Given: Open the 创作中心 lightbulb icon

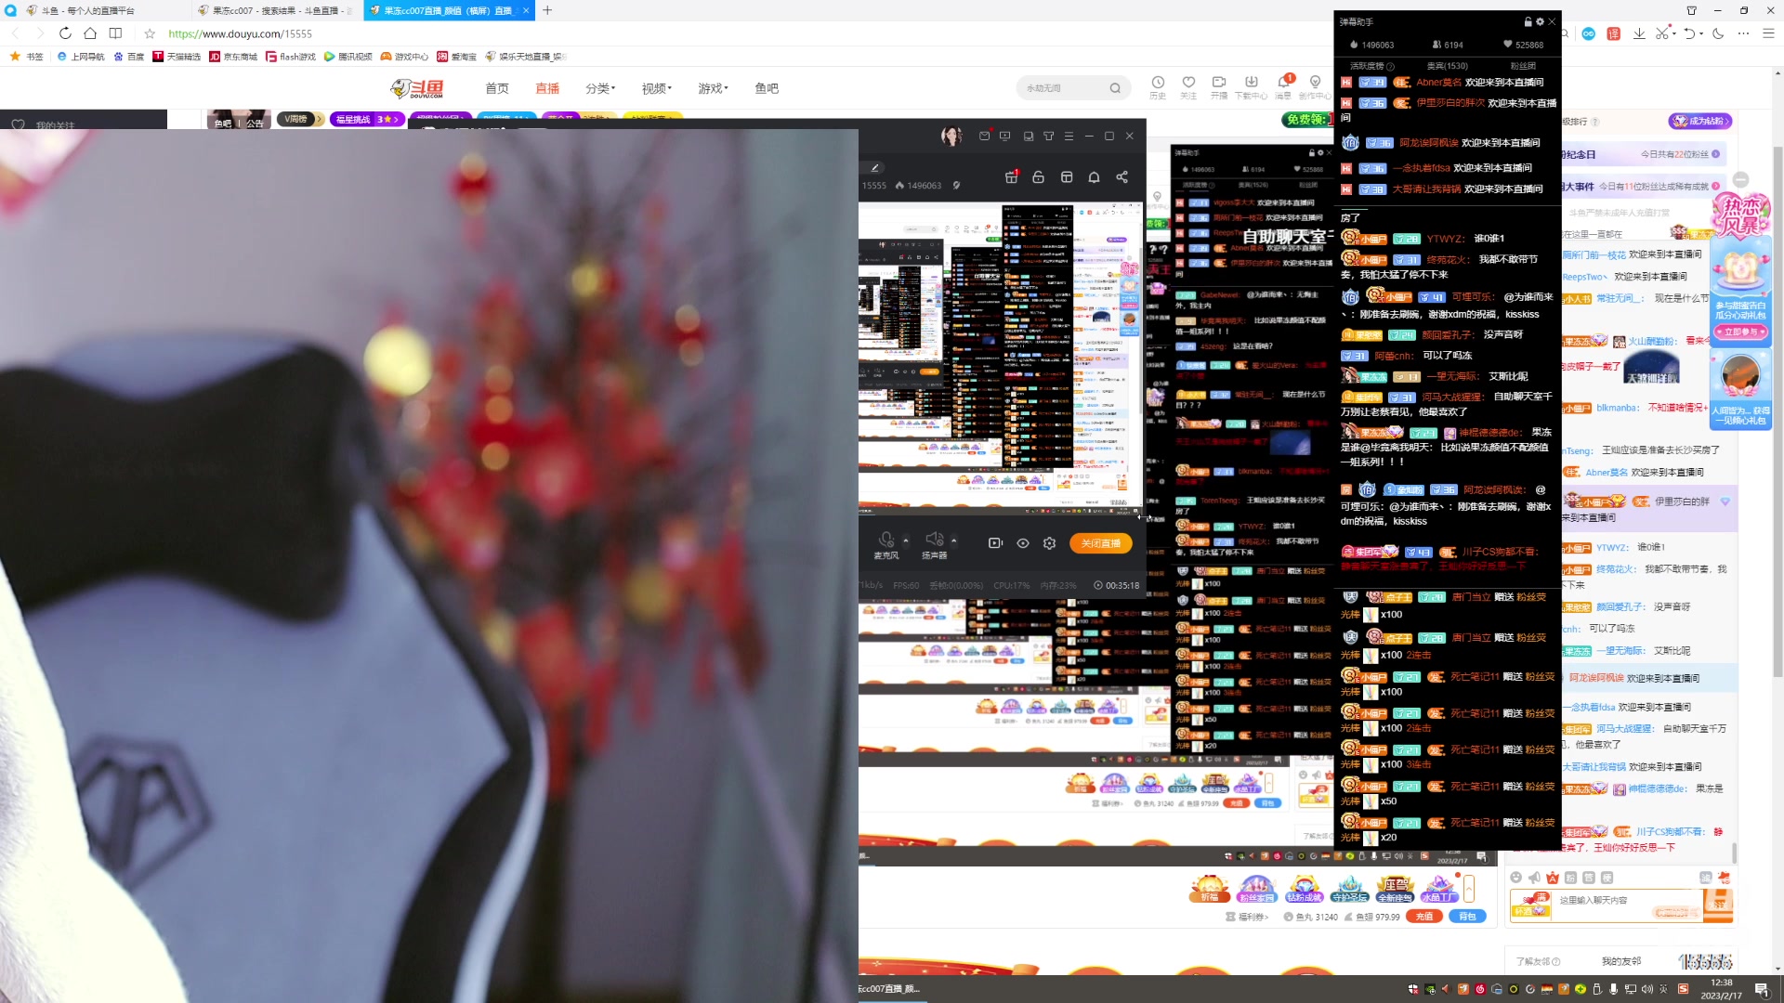Looking at the screenshot, I should click(1315, 87).
